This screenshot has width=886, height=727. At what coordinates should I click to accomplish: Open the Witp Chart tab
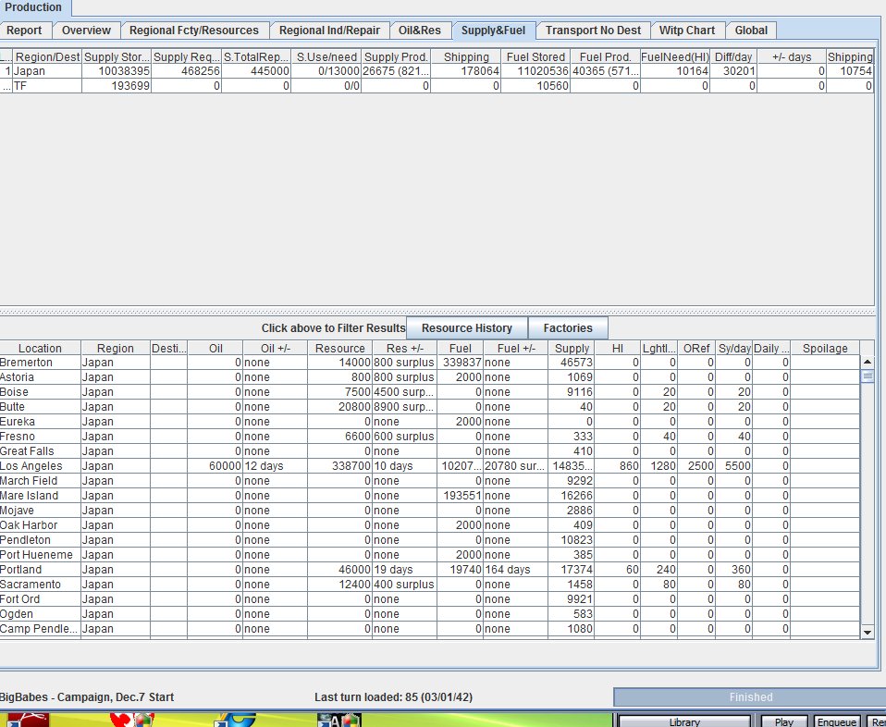pos(687,31)
